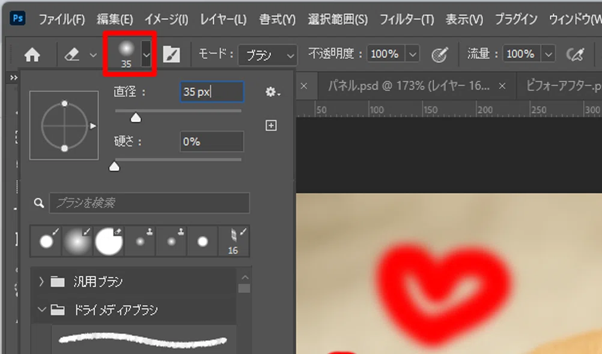Click the Photoshop Ps logo icon

[17, 17]
